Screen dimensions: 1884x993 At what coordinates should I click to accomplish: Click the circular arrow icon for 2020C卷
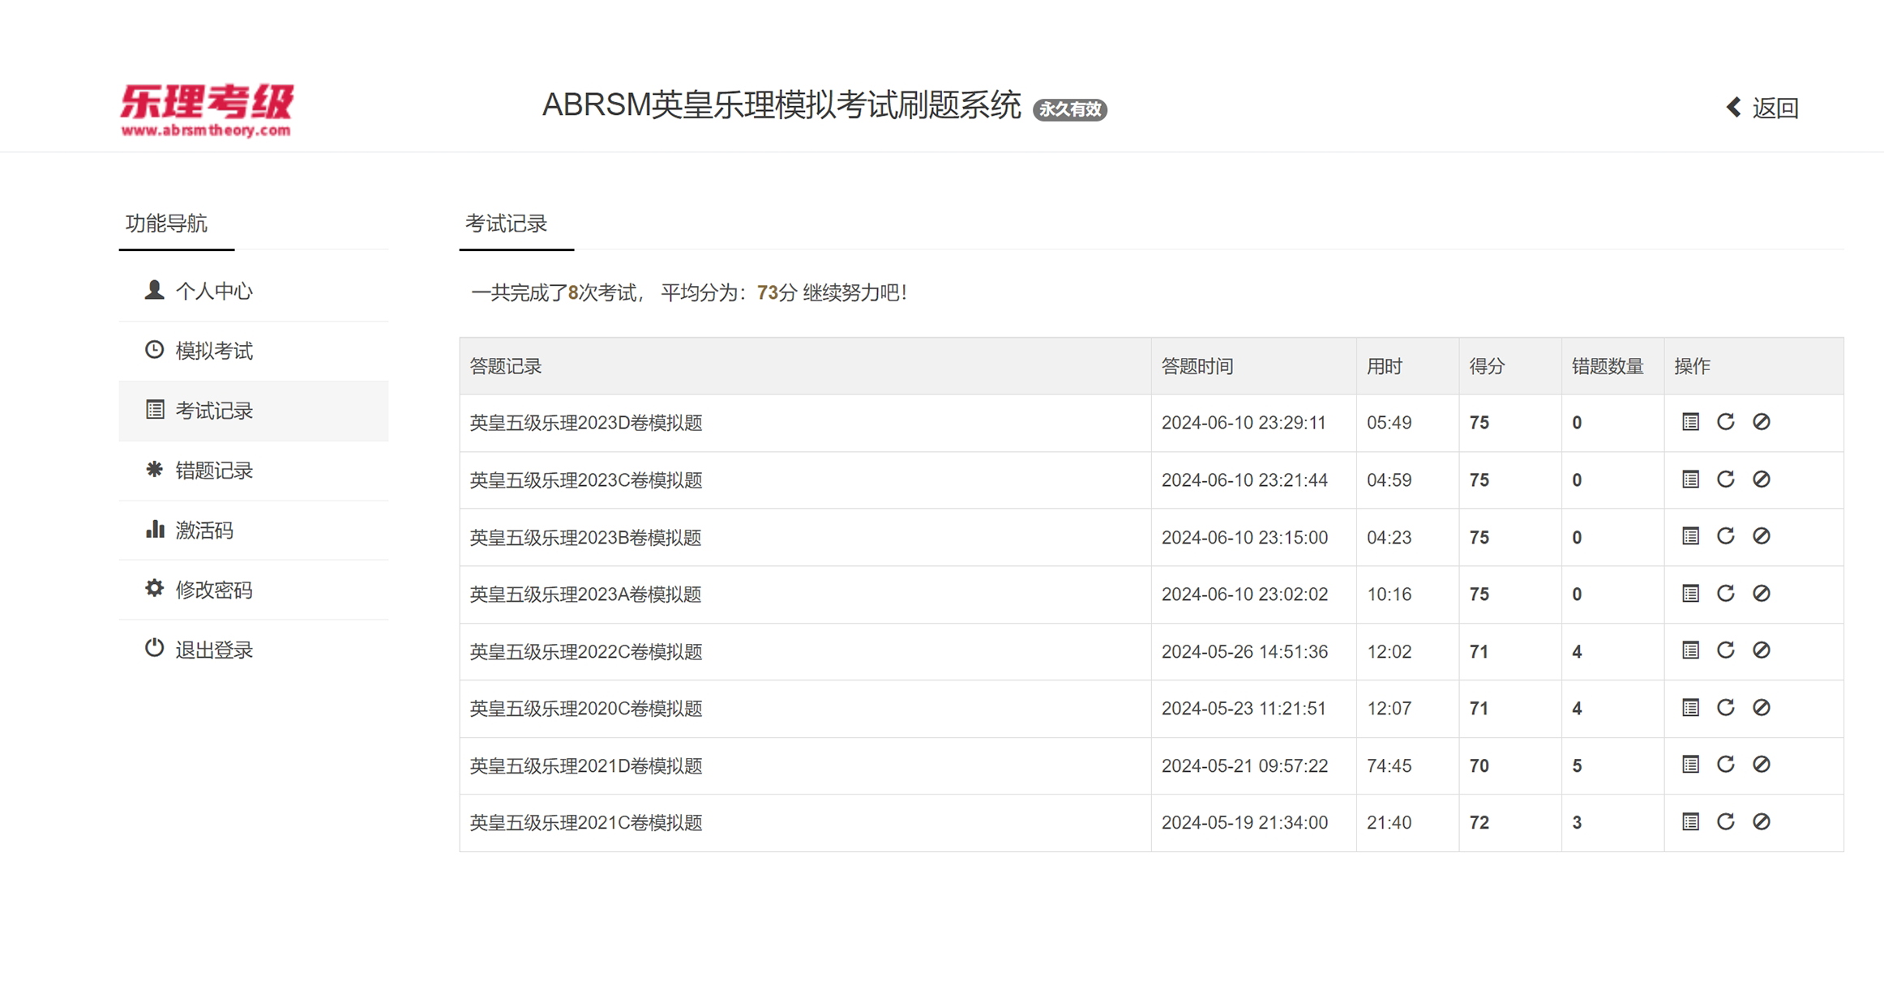1726,708
